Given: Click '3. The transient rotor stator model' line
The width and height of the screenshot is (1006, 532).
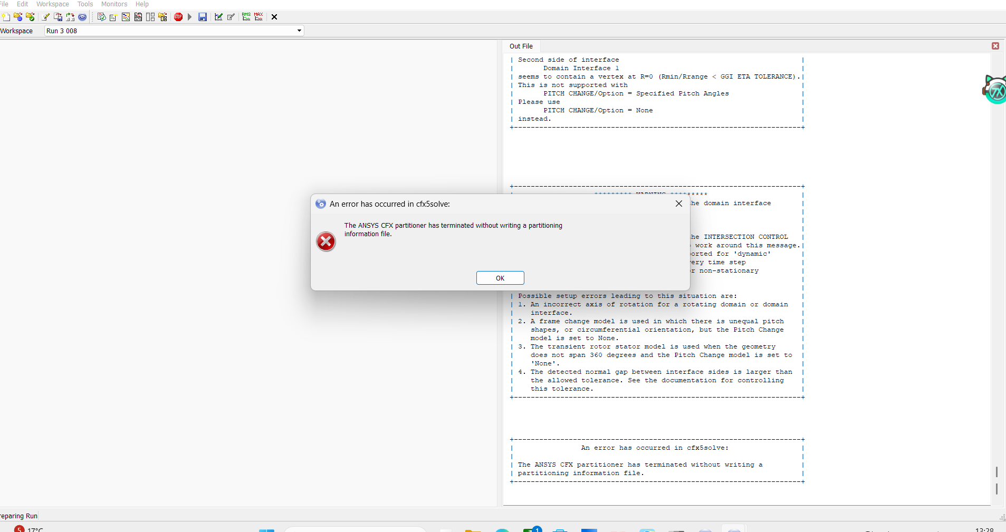Looking at the screenshot, I should 646,346.
